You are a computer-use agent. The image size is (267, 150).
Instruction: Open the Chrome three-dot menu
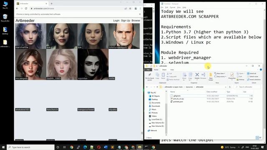(x=140, y=8)
